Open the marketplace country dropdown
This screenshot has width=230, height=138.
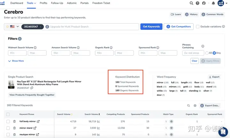pos(12,27)
